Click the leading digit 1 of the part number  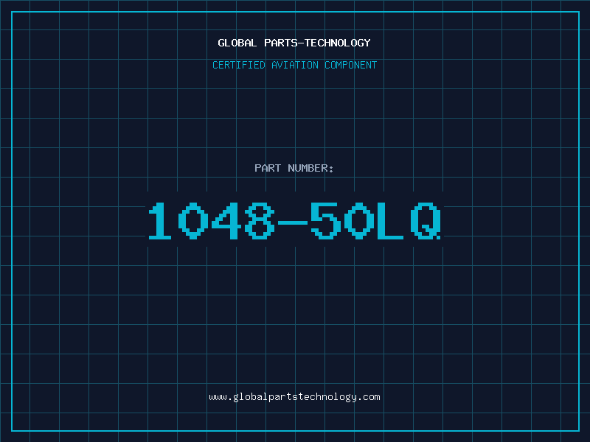[x=160, y=220]
